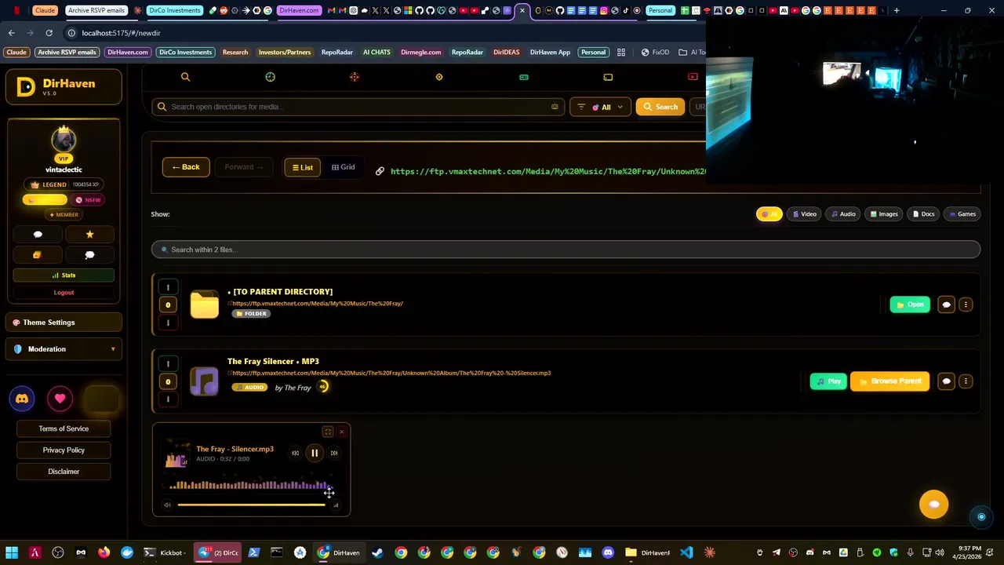The width and height of the screenshot is (1004, 565).
Task: Click Browse Parent button
Action: (x=890, y=381)
